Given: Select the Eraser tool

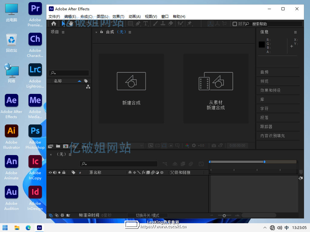Looking at the screenshot, I should (170, 24).
